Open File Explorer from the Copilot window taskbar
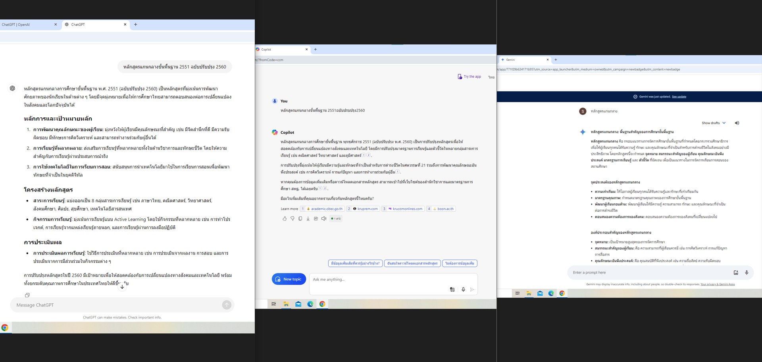The height and width of the screenshot is (362, 762). 286,304
